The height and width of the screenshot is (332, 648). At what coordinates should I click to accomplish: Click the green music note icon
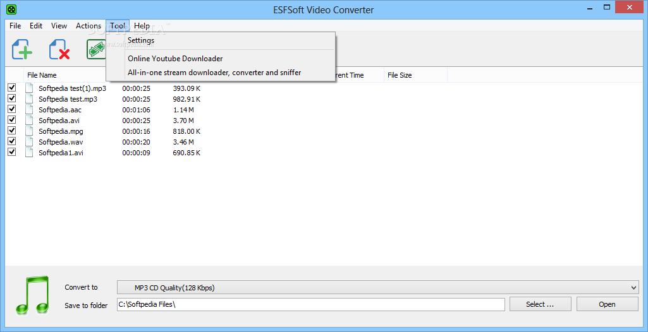tap(33, 295)
